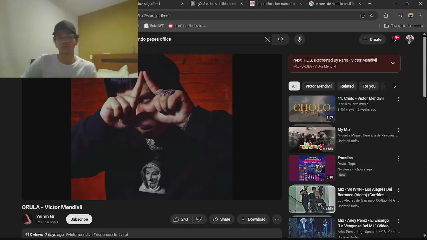The height and width of the screenshot is (240, 427).
Task: Open Cholo video thumbnail
Action: tap(312, 109)
